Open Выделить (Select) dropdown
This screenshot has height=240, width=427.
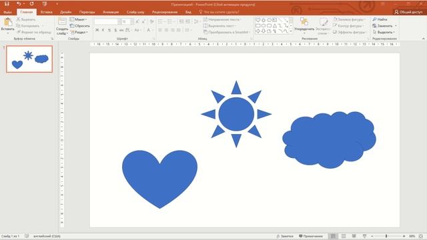(384, 32)
